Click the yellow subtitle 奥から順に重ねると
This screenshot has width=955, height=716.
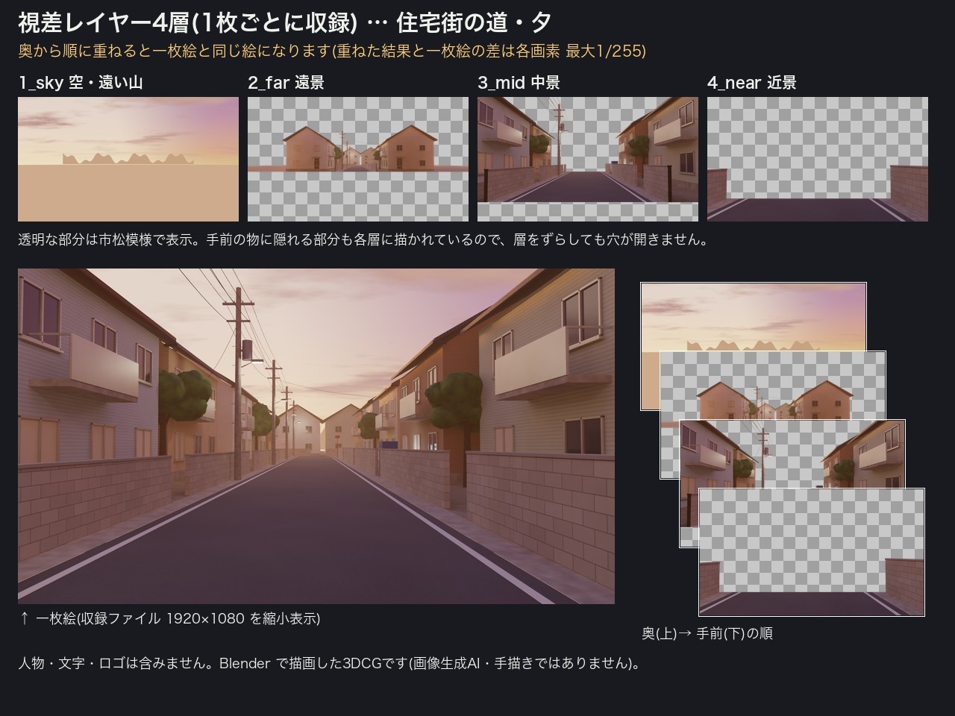[332, 51]
